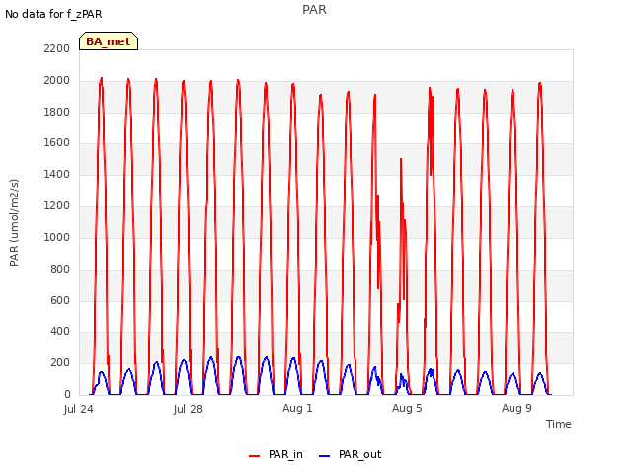Click the 400 y-axis tick label
632x474 pixels.
click(60, 332)
